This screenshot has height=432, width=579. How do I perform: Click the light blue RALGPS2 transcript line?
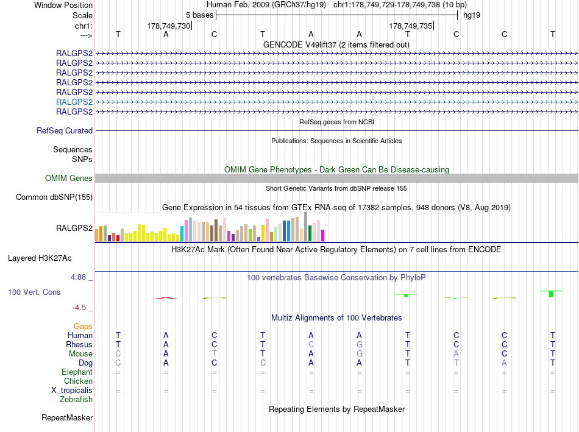337,102
